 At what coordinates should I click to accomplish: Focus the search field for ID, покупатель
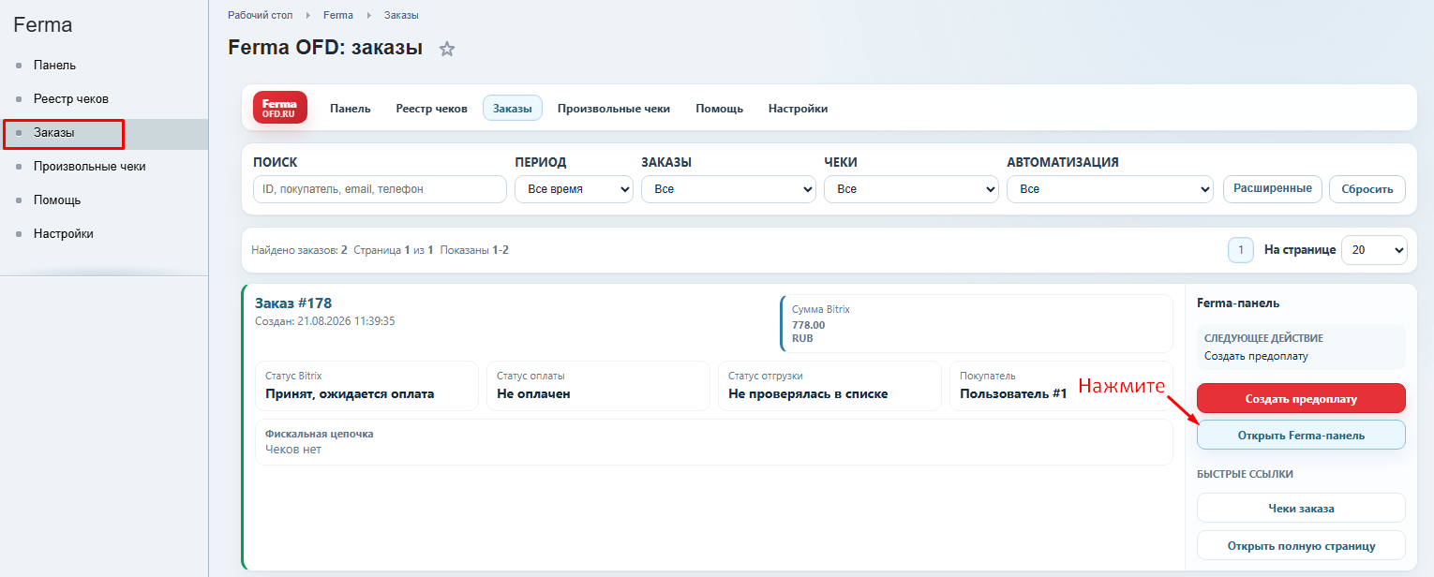[x=380, y=189]
